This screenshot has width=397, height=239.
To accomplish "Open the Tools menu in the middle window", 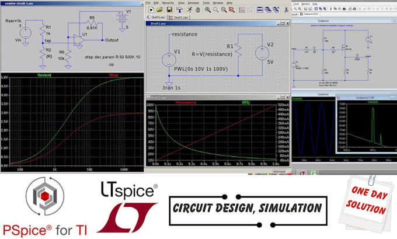I will click(206, 3).
